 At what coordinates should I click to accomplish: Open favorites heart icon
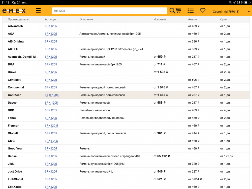click(203, 11)
